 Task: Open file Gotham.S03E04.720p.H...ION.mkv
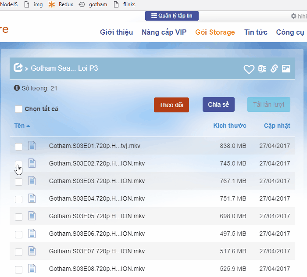pyautogui.click(x=97, y=198)
